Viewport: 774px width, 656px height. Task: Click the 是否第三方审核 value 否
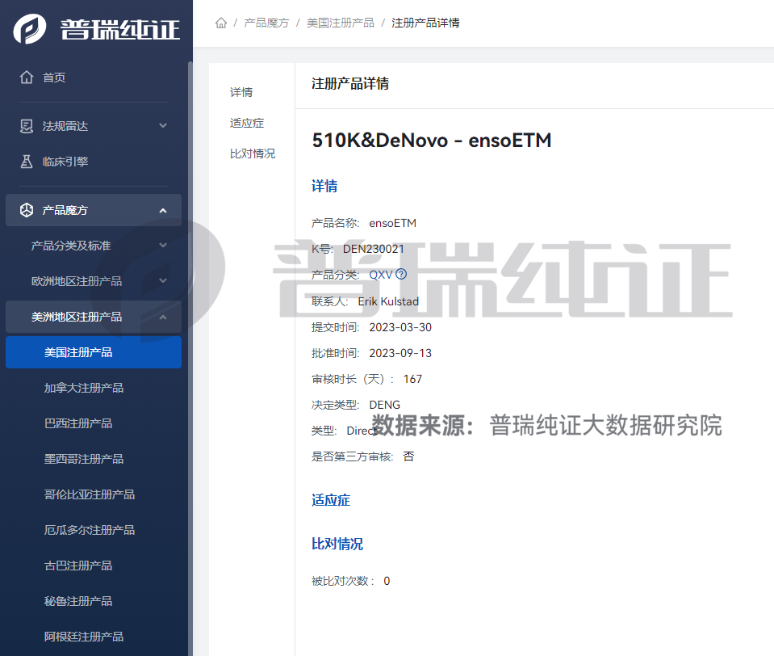coord(408,456)
